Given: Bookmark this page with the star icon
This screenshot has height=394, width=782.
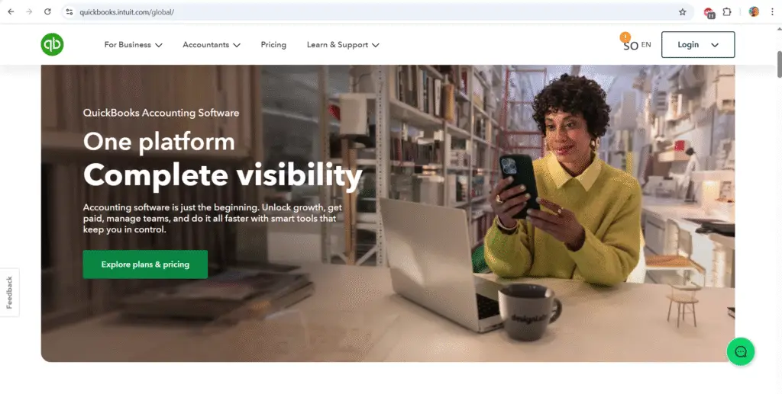Looking at the screenshot, I should point(682,12).
